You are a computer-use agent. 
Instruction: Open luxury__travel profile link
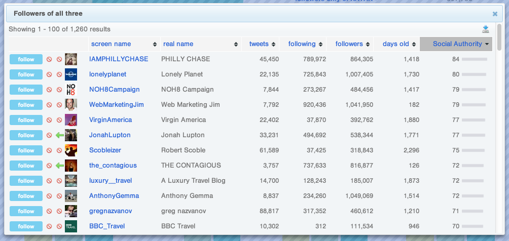click(111, 181)
